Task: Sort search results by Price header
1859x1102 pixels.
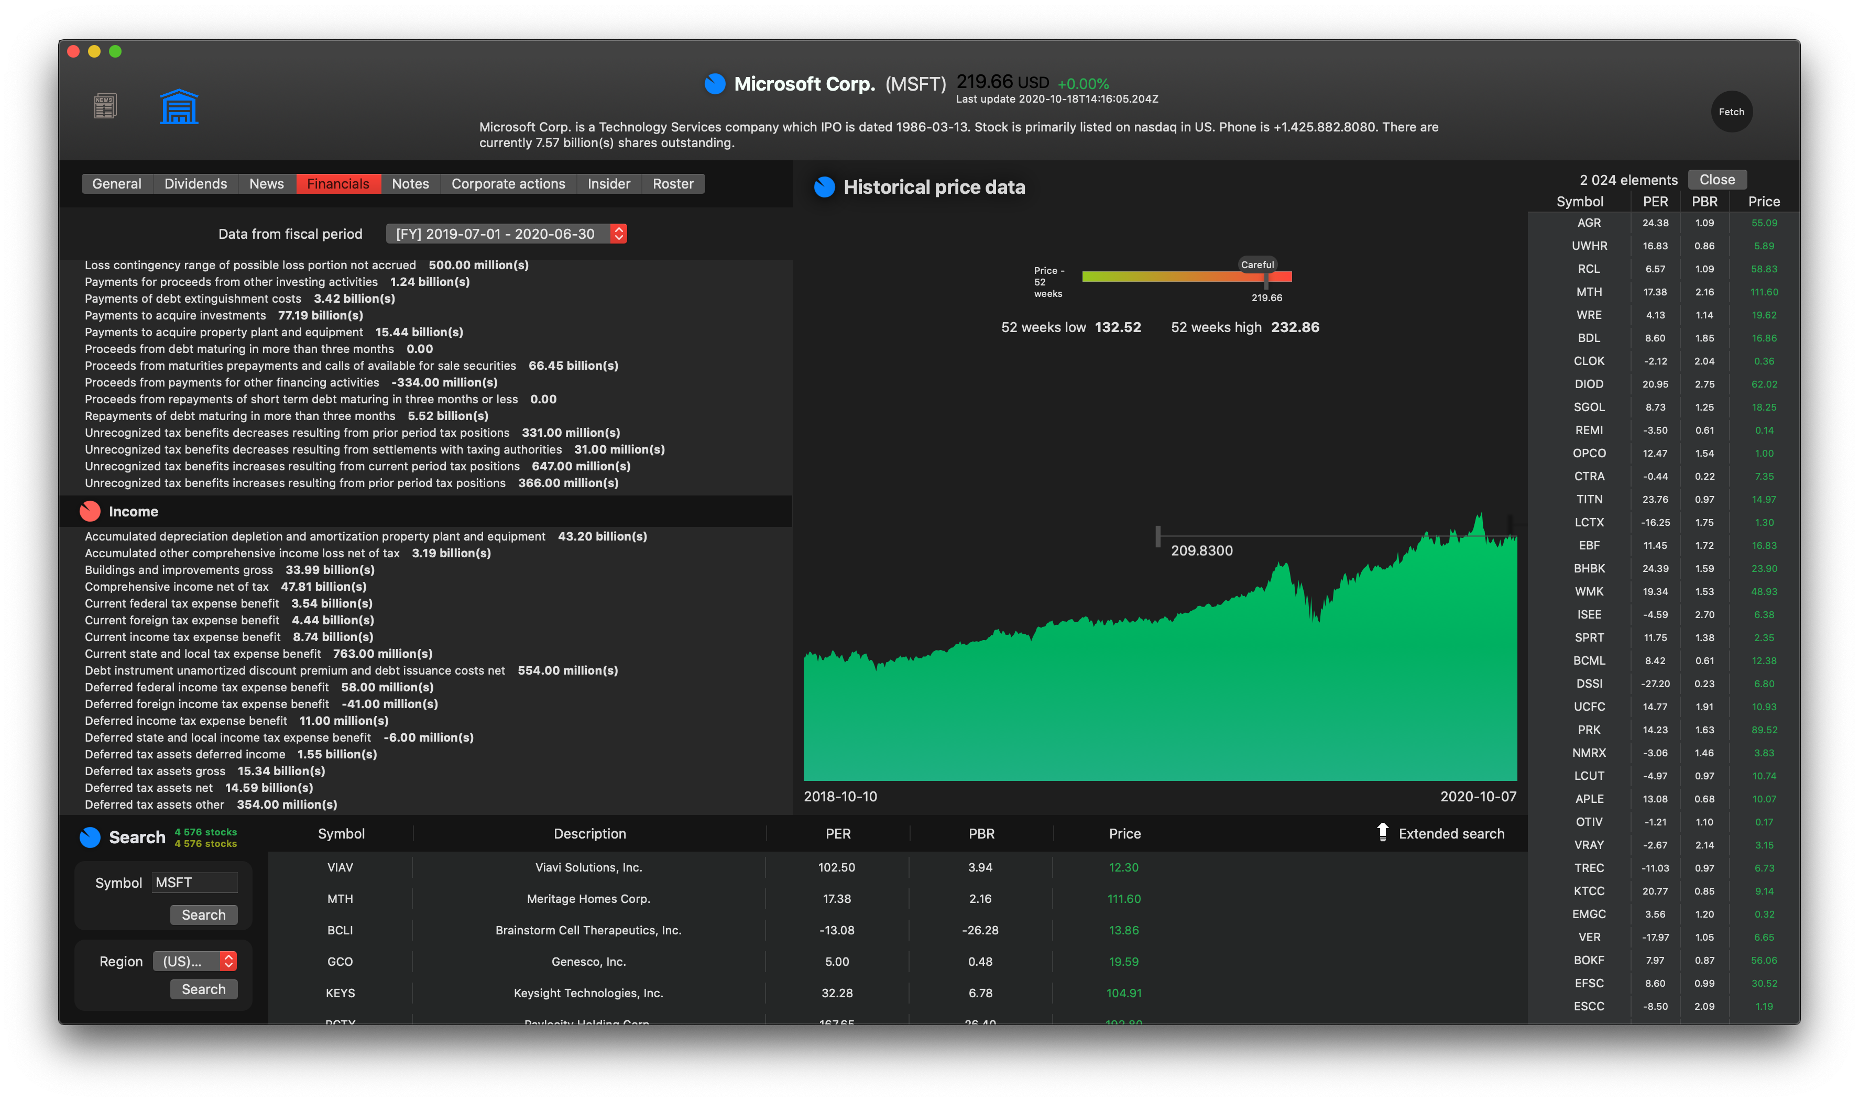Action: pyautogui.click(x=1124, y=833)
